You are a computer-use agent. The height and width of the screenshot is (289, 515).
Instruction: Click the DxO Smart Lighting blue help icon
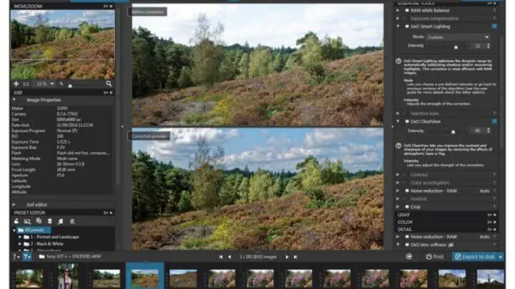pos(494,26)
